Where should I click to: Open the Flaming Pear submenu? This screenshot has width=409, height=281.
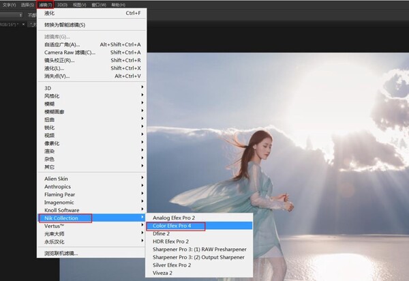92,194
